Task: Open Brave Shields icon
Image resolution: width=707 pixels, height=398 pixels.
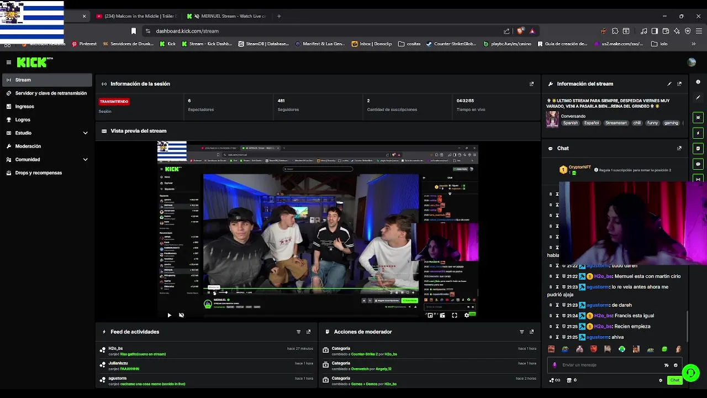Action: click(x=520, y=31)
